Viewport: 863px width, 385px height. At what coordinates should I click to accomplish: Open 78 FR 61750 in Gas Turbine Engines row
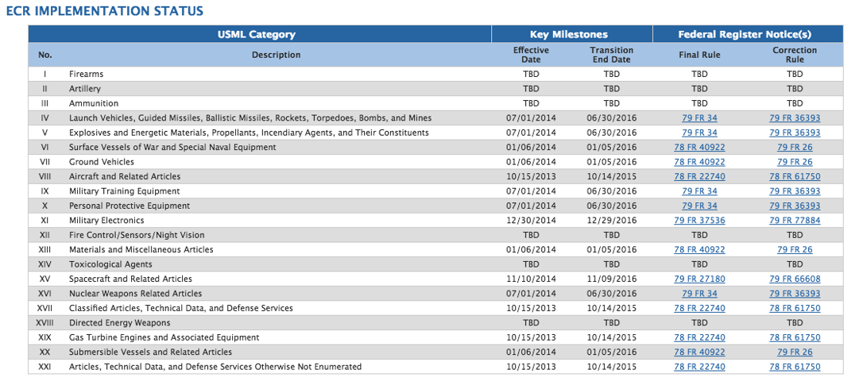click(795, 337)
